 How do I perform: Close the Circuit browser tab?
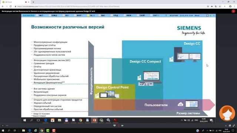click(29, 2)
